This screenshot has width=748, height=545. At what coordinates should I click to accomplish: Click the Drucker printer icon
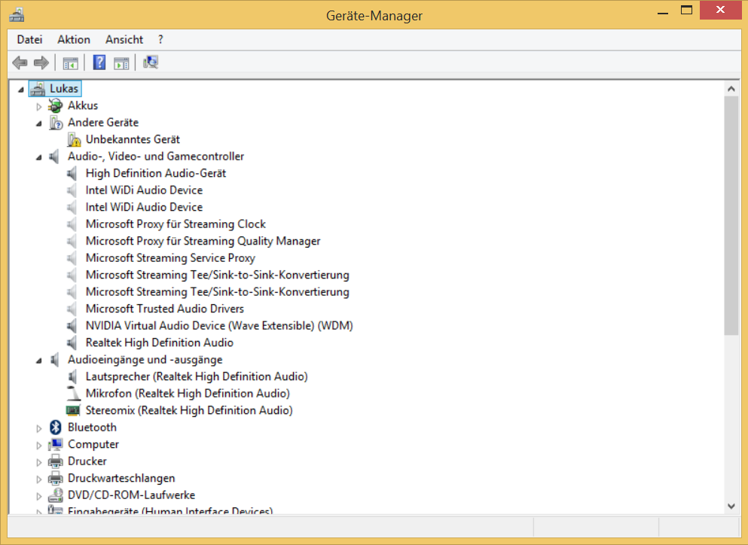click(x=55, y=461)
